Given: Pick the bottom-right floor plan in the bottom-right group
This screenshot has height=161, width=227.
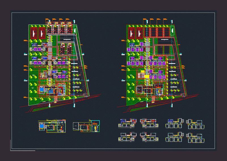Looking at the screenshot, I should [195, 138].
